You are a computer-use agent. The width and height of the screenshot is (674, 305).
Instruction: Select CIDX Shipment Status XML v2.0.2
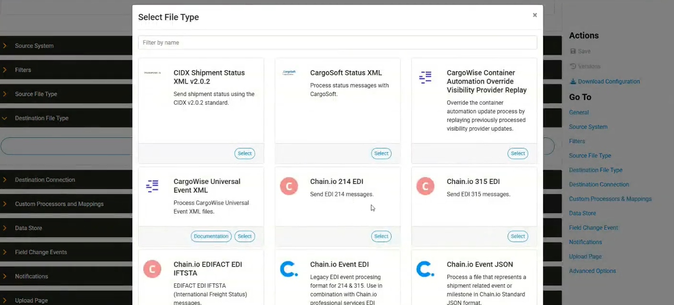click(x=244, y=153)
